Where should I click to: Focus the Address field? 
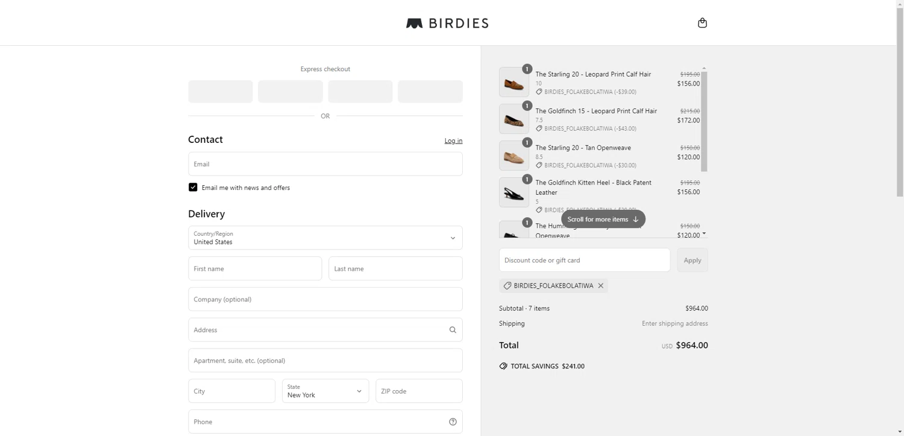(325, 330)
